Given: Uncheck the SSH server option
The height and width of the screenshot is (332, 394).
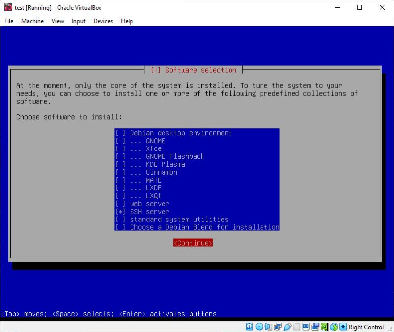Looking at the screenshot, I should point(120,212).
